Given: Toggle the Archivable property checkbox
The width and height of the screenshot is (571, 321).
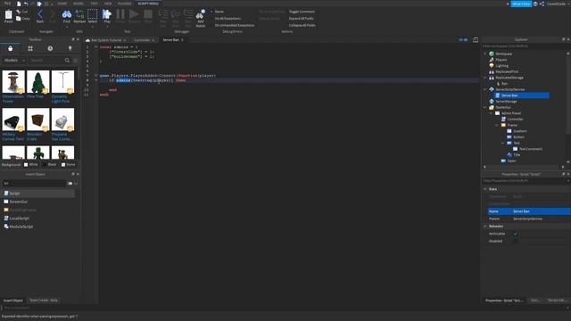Looking at the screenshot, I should click(516, 234).
